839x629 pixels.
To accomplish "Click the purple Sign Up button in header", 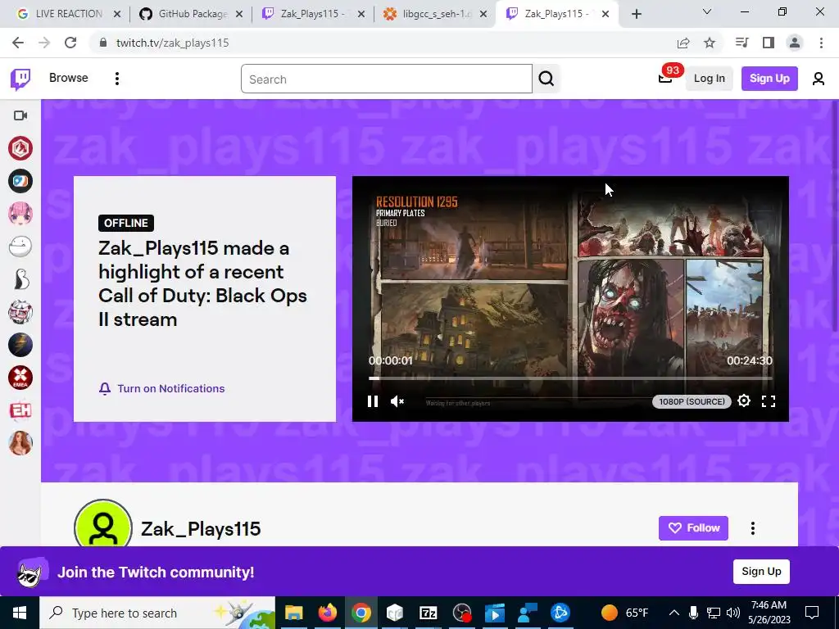I will 769,79.
